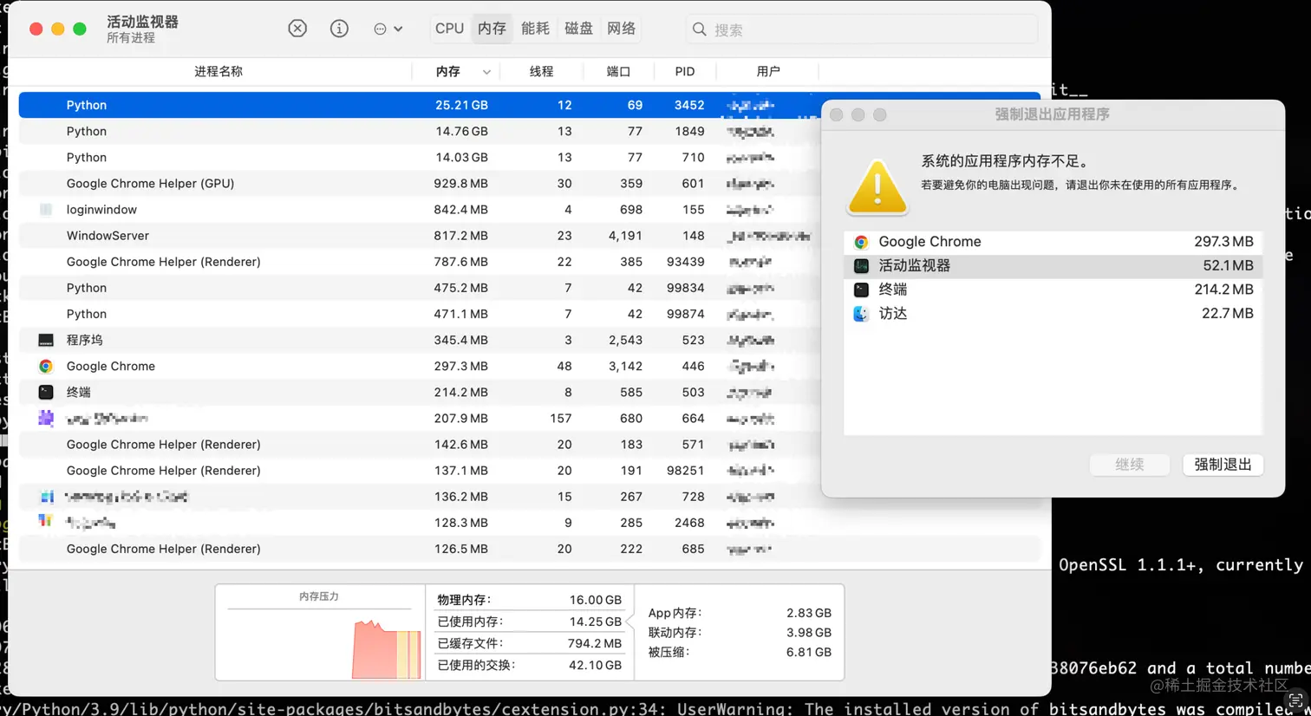Click the 物理内存 16.00 GB value
Screen dimensions: 1311x716
[x=595, y=600]
